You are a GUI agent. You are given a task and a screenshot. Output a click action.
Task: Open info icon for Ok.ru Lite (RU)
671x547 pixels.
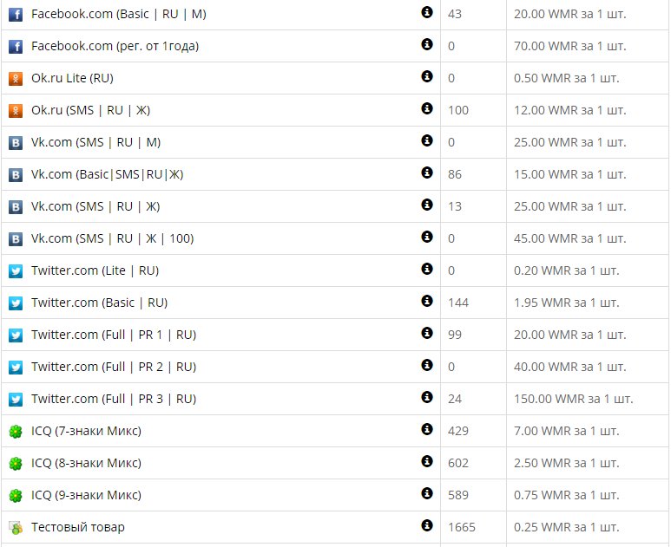point(427,76)
